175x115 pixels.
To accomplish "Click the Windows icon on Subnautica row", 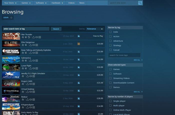I will (x=23, y=61).
